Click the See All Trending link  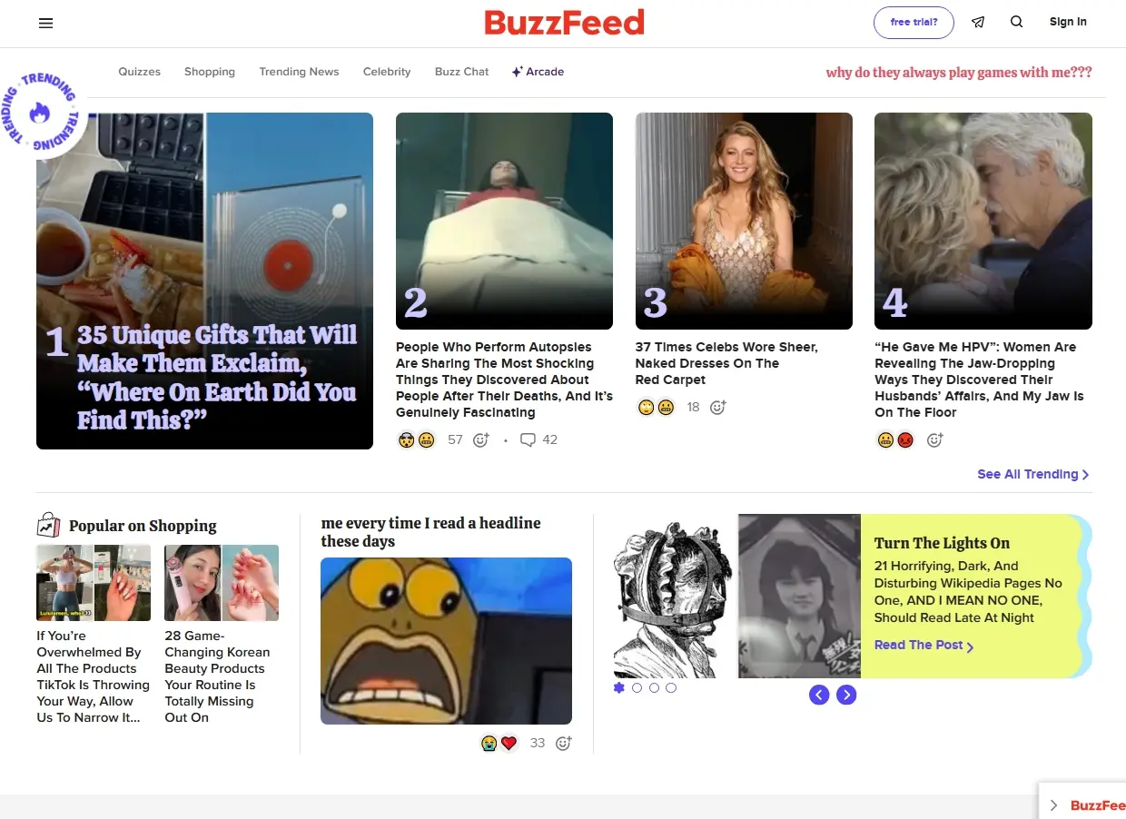pyautogui.click(x=1032, y=474)
